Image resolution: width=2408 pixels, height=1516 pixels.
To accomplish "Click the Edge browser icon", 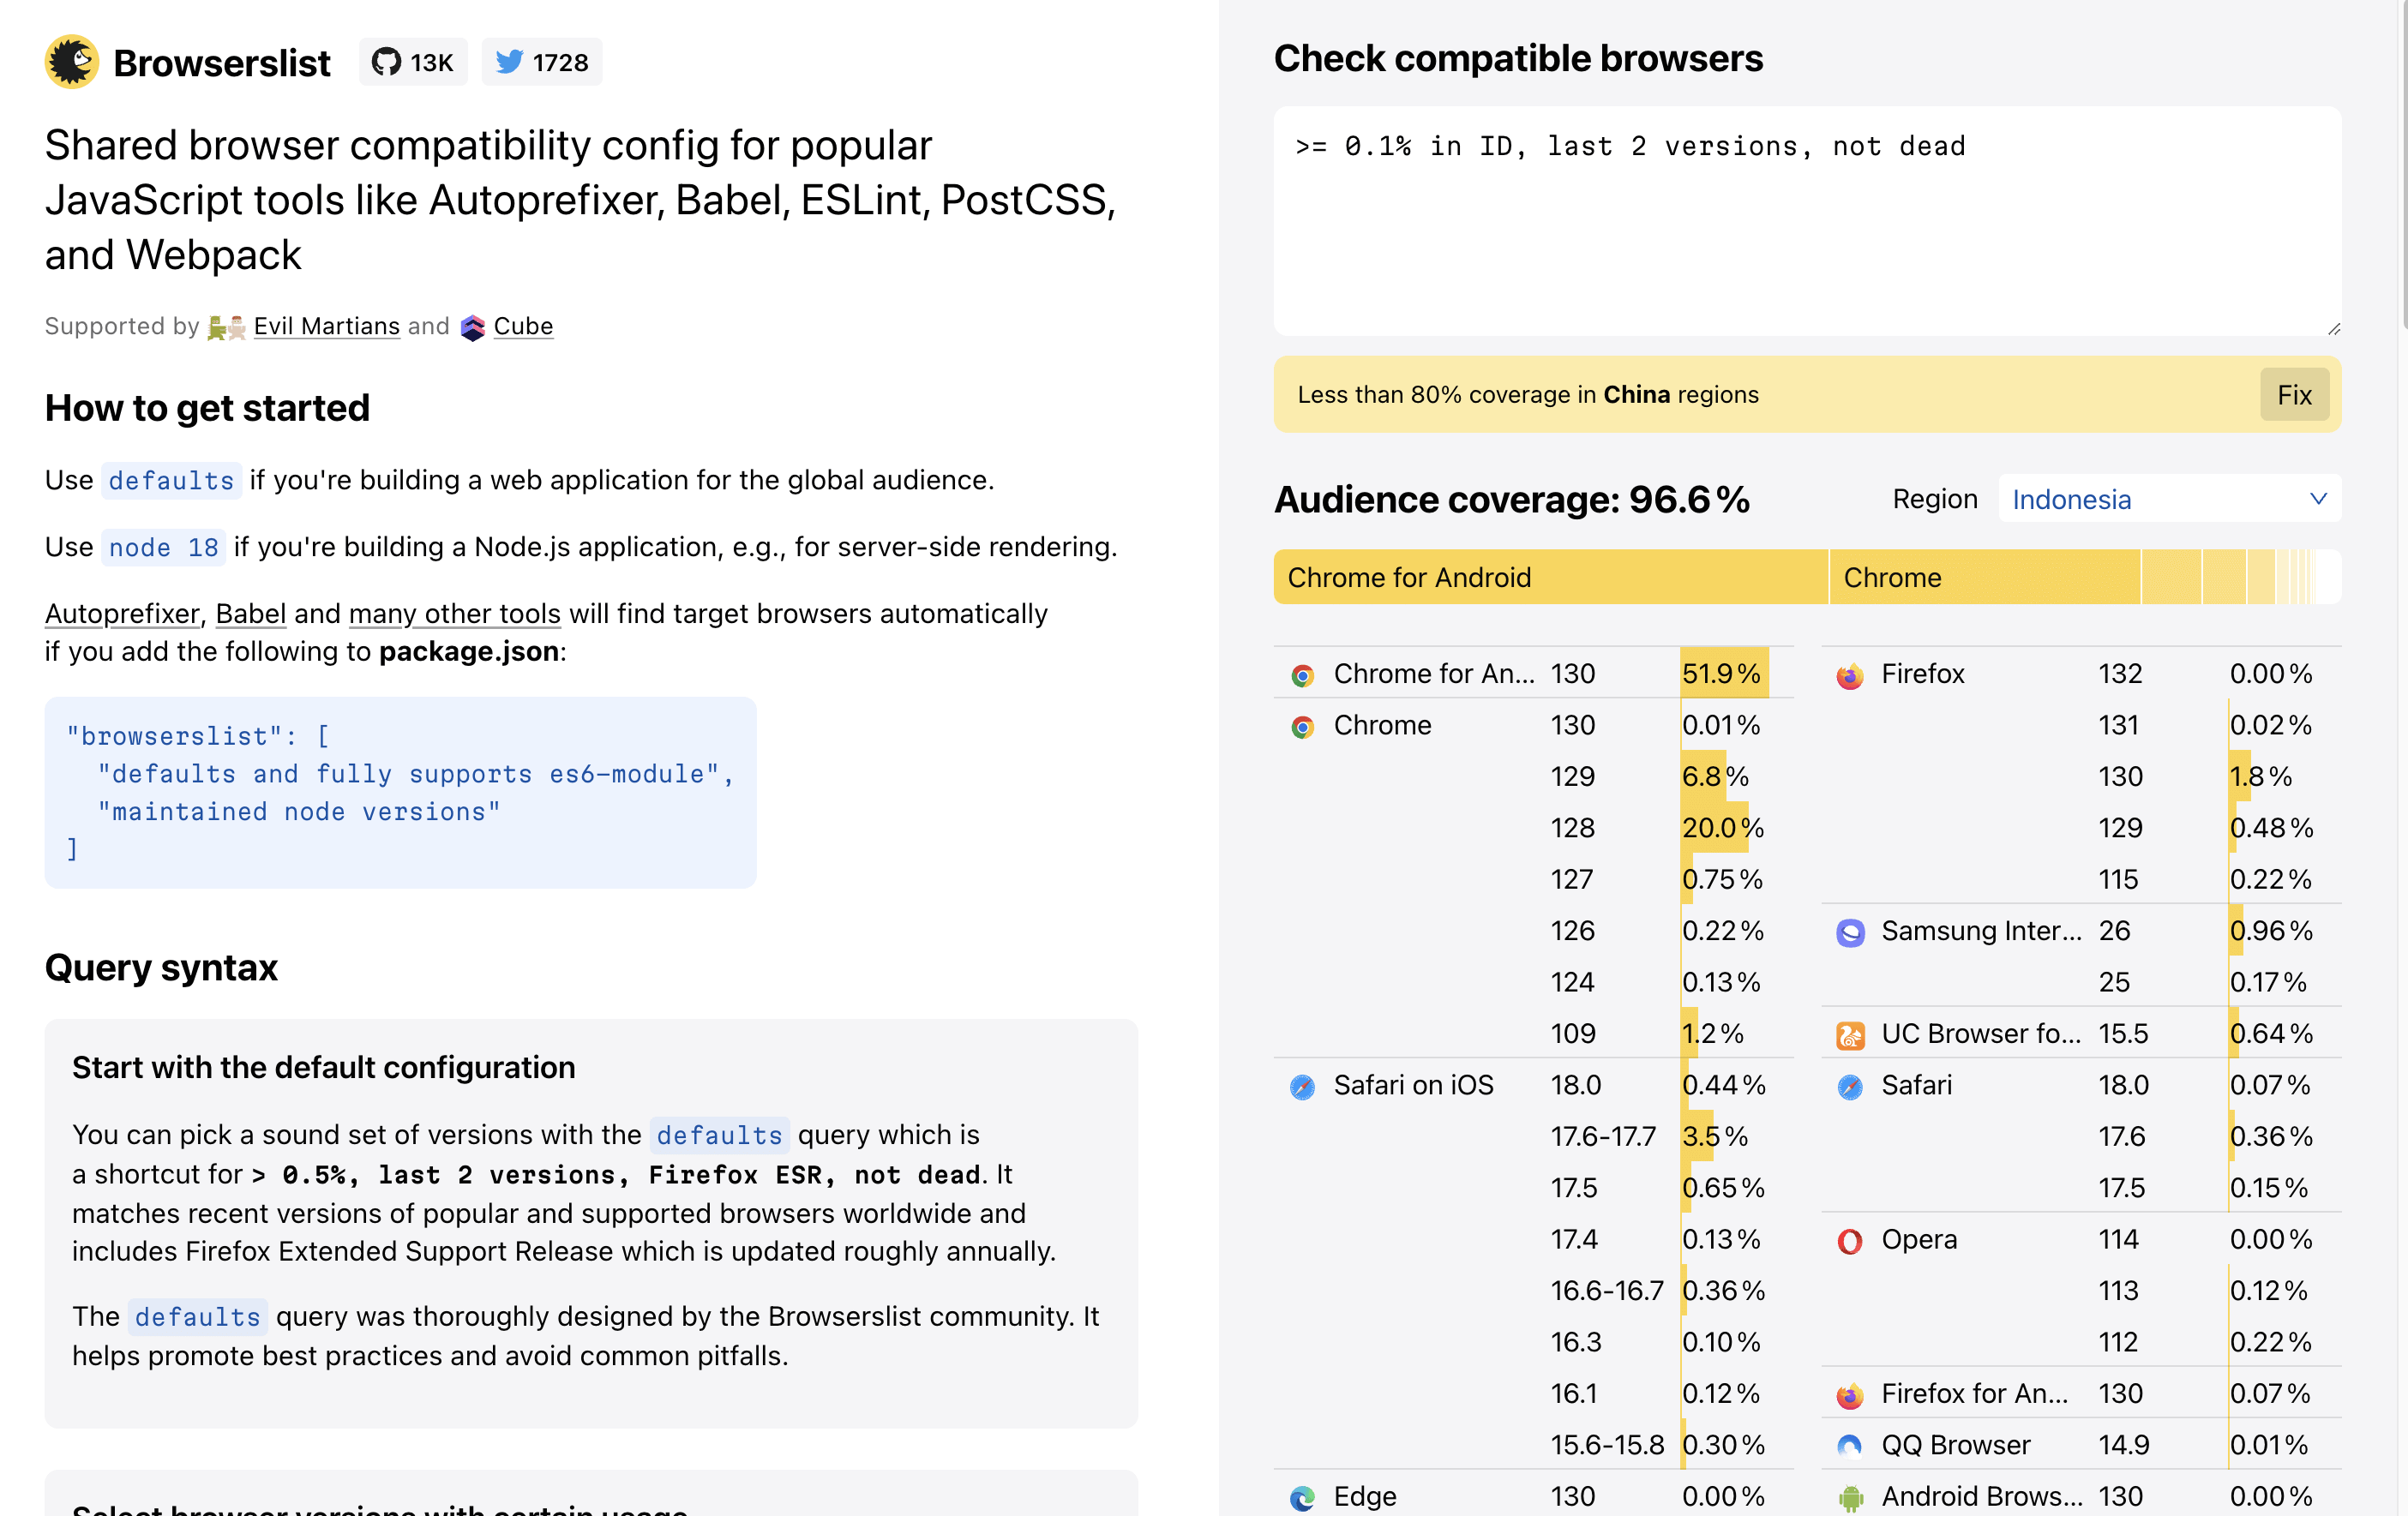I will [1302, 1496].
